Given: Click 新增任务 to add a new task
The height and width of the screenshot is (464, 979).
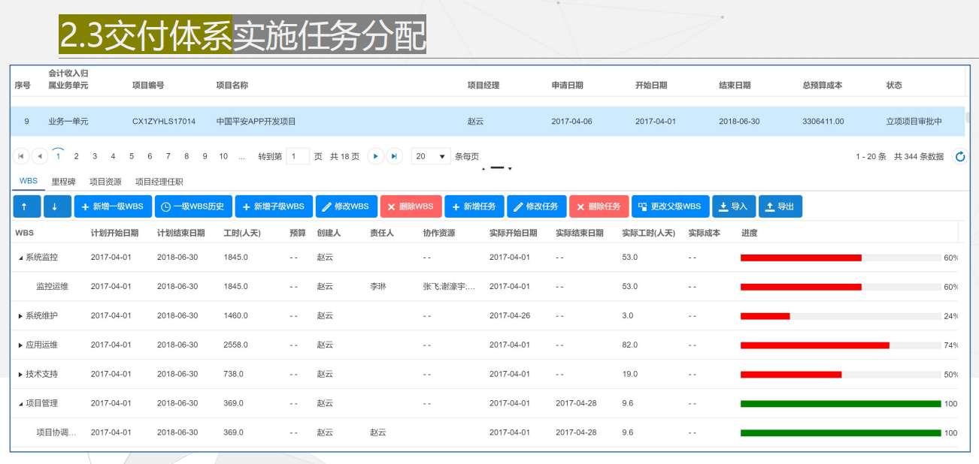Looking at the screenshot, I should point(474,207).
